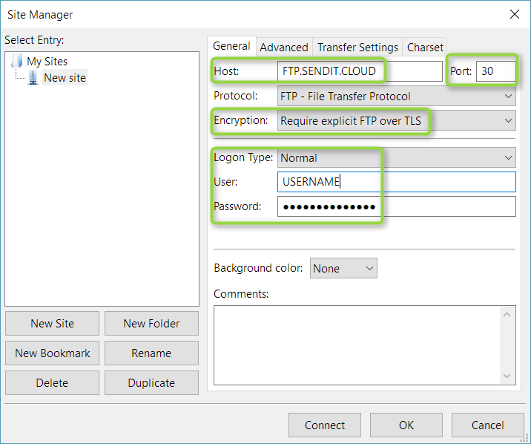
Task: Click the Password input field
Action: click(397, 206)
